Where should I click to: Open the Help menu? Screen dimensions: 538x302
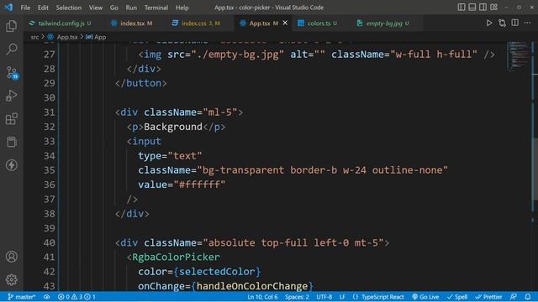click(x=182, y=8)
